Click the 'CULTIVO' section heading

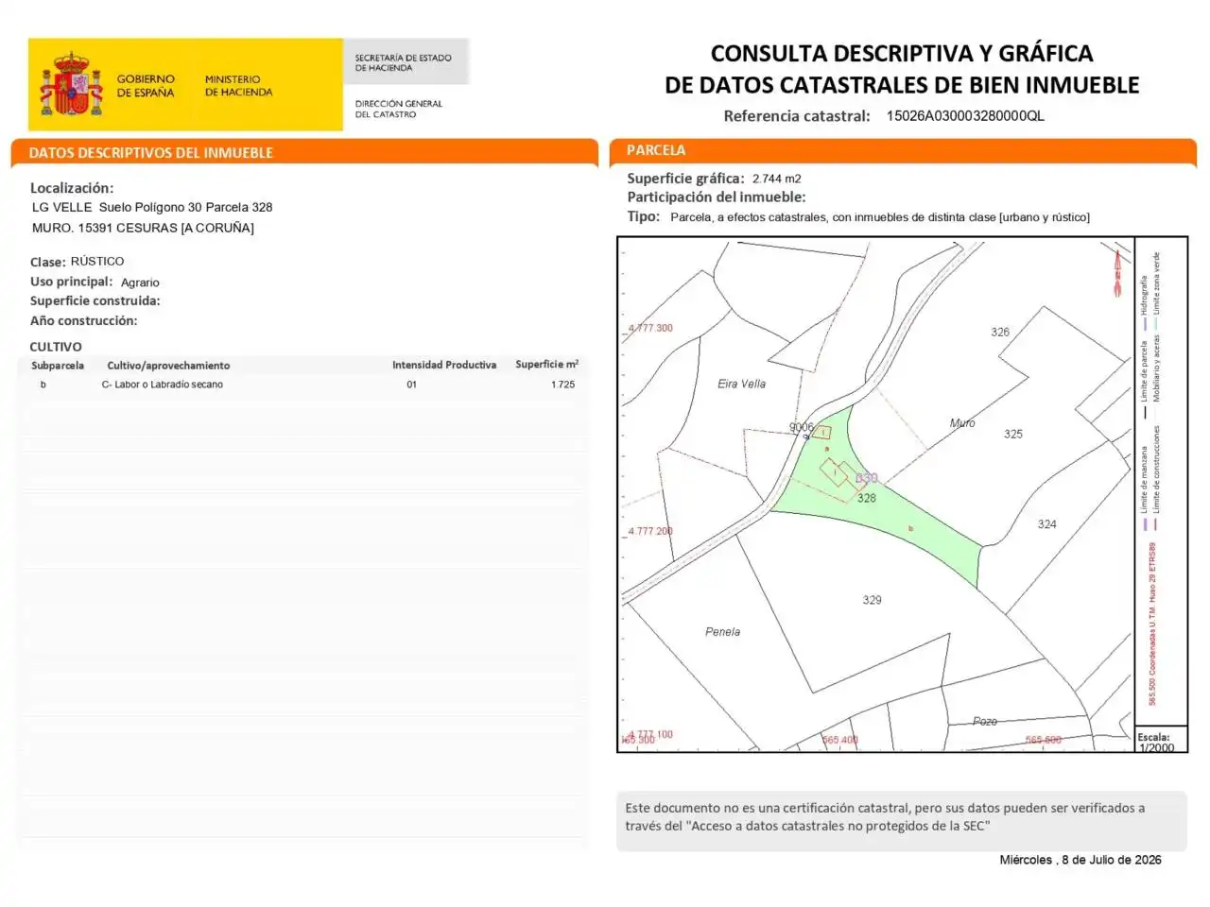56,347
